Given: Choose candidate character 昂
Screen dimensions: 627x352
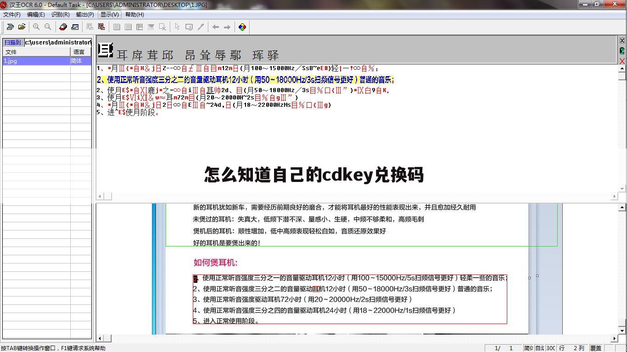Looking at the screenshot, I should (x=190, y=55).
